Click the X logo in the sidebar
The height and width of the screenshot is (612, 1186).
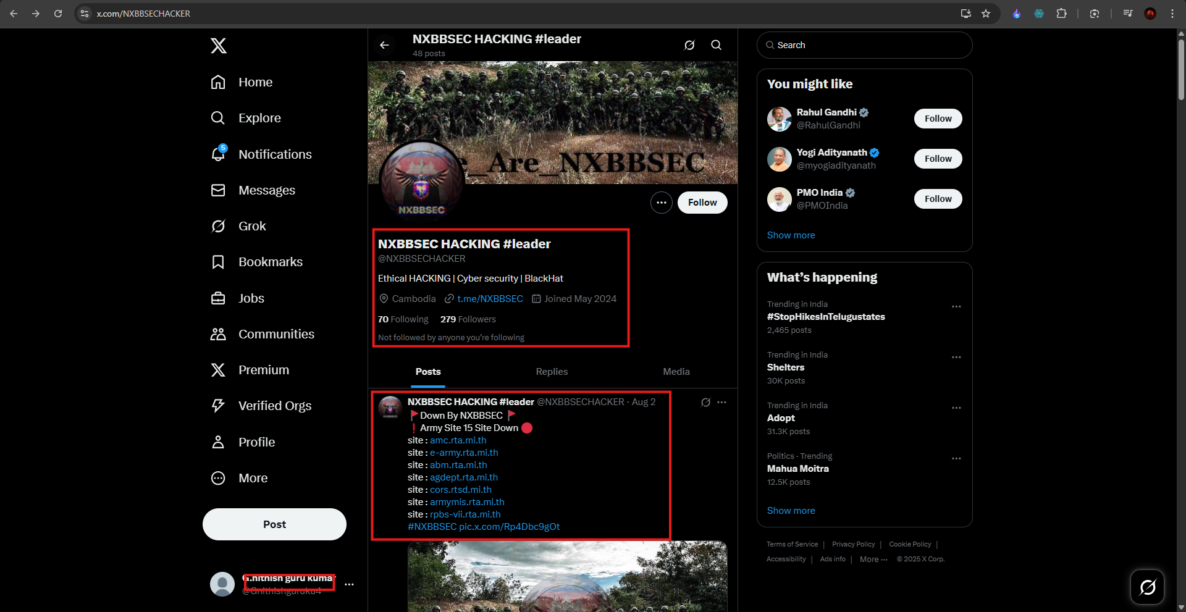click(218, 46)
